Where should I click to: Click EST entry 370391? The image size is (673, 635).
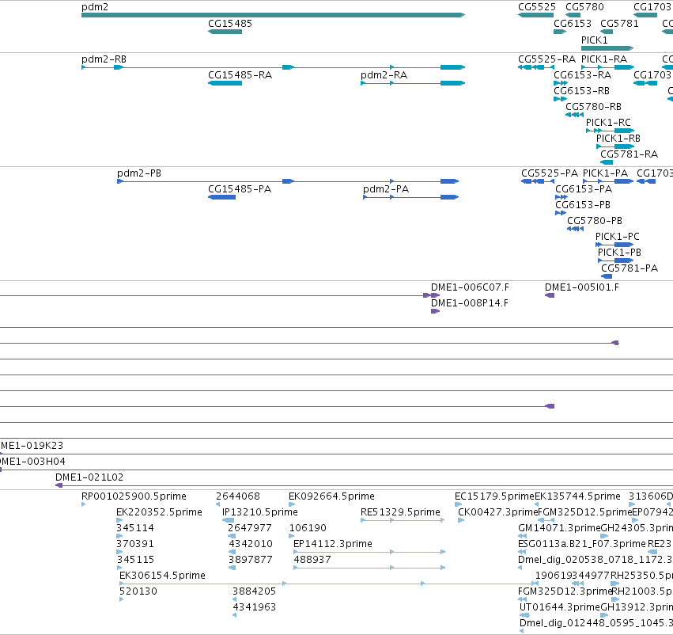point(119,552)
